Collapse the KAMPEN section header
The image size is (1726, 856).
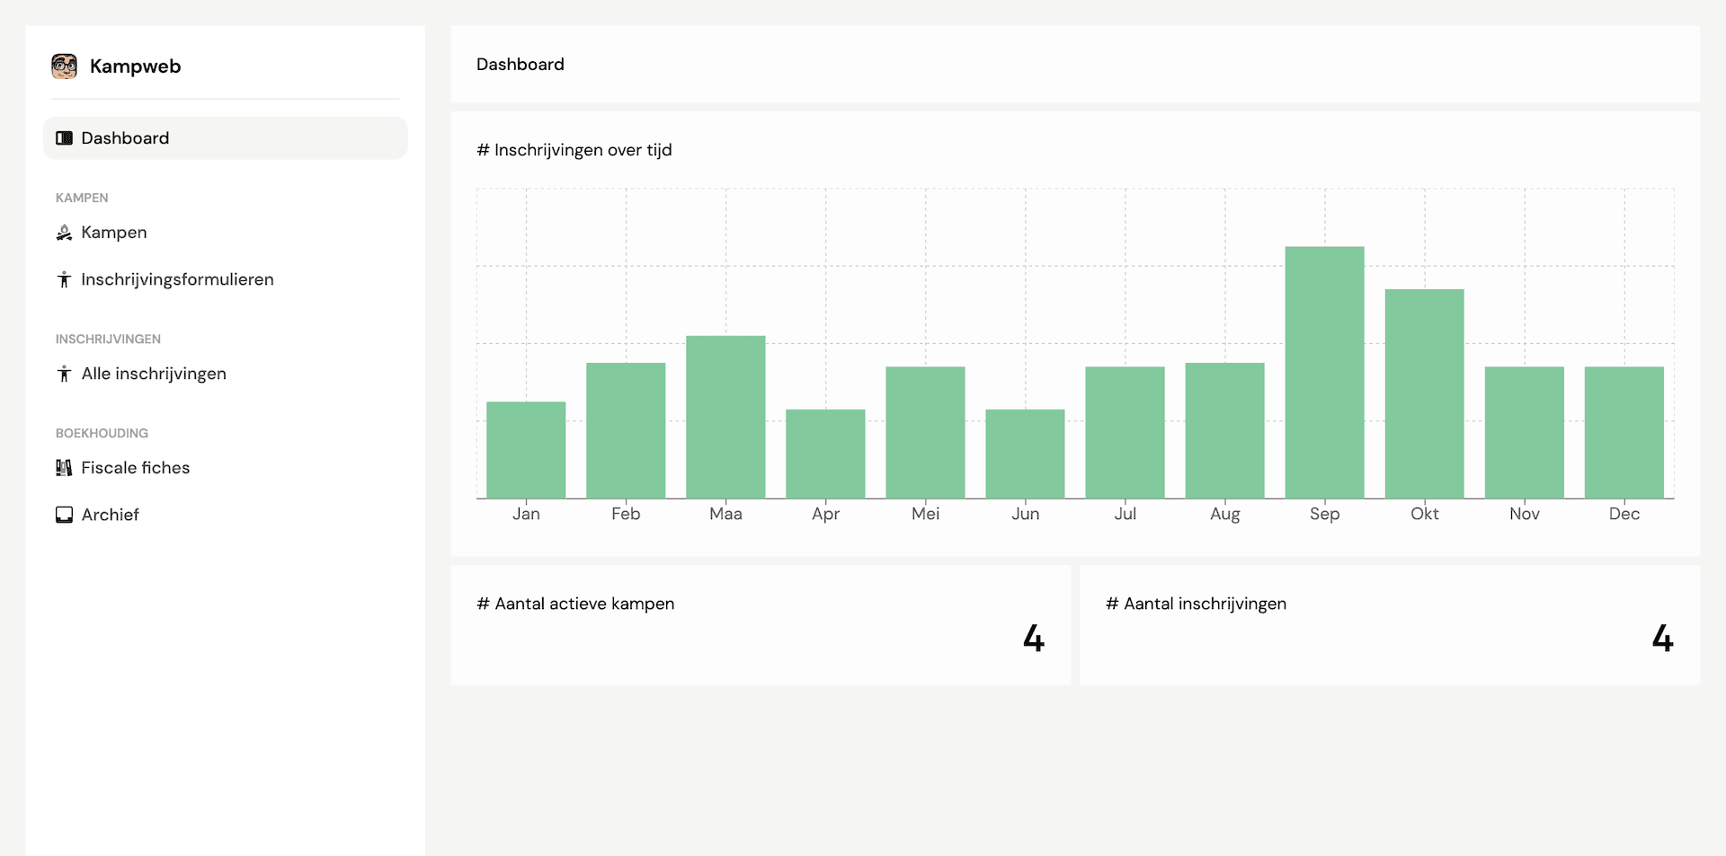pos(82,198)
